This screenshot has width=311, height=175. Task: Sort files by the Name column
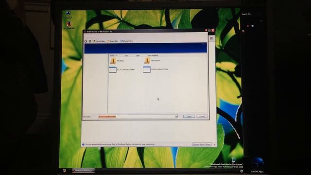pos(113,55)
